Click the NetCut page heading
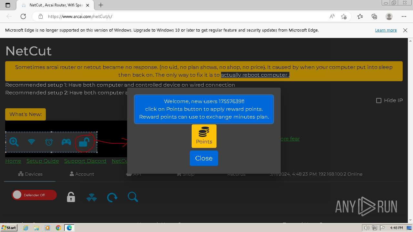413x232 pixels. (x=28, y=51)
